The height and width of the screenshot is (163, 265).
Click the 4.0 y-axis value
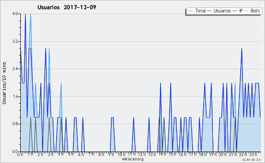[15, 14]
